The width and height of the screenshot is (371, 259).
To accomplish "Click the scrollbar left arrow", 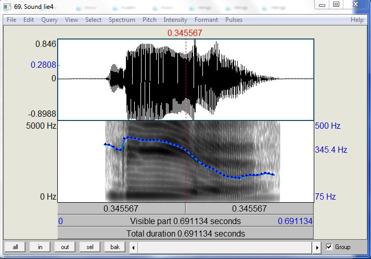I will 133,248.
